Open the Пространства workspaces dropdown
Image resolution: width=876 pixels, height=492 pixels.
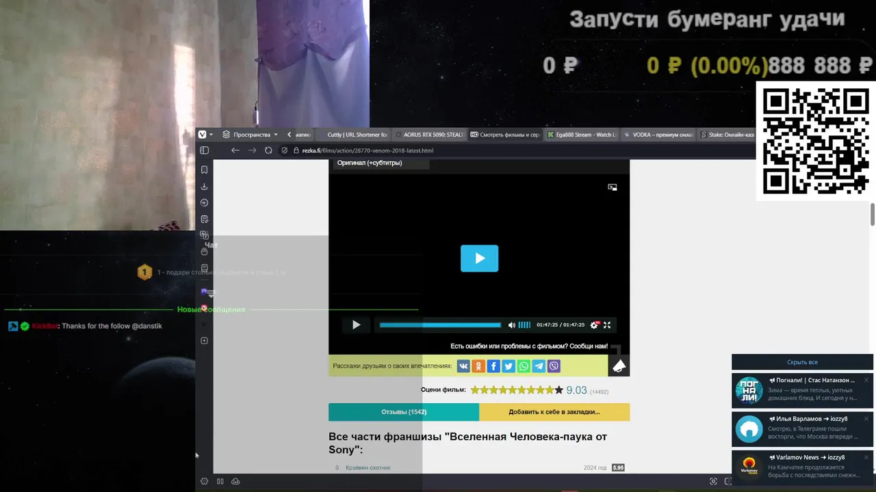pyautogui.click(x=250, y=135)
